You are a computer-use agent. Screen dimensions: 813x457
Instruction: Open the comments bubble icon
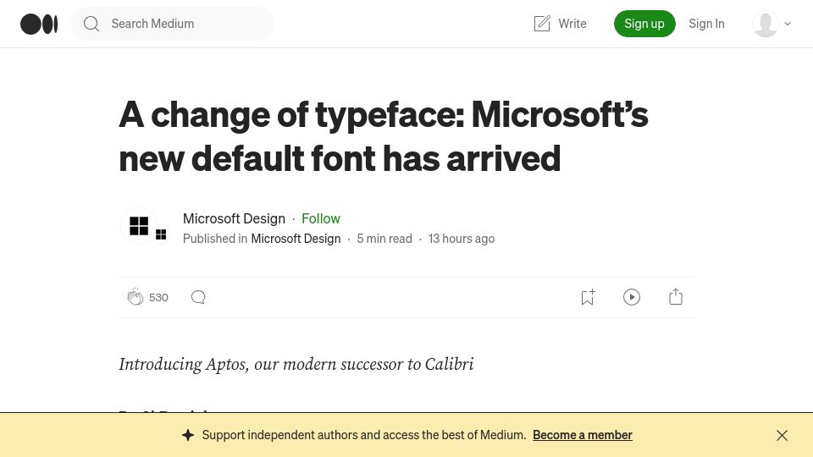198,297
